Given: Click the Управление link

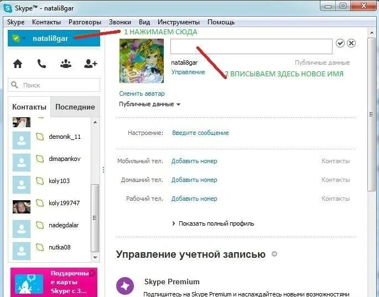Looking at the screenshot, I should (x=188, y=72).
